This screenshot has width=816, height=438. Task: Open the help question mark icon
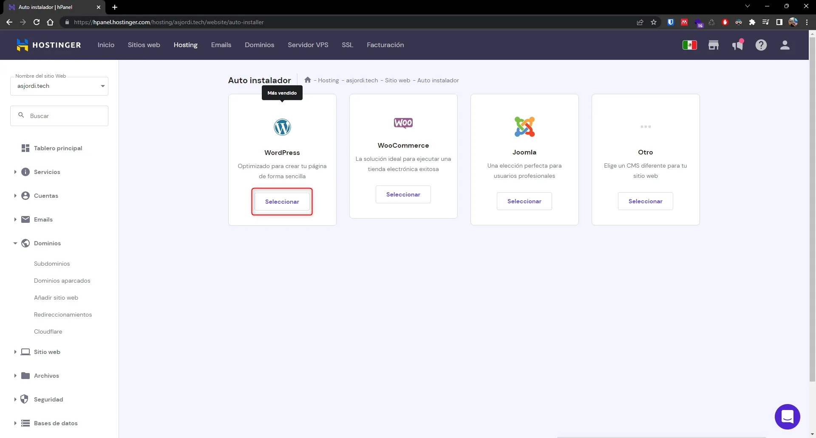click(761, 45)
